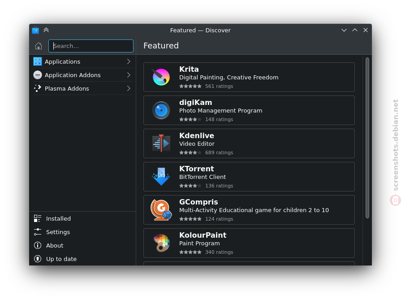Open the digiKam app title

click(x=196, y=102)
